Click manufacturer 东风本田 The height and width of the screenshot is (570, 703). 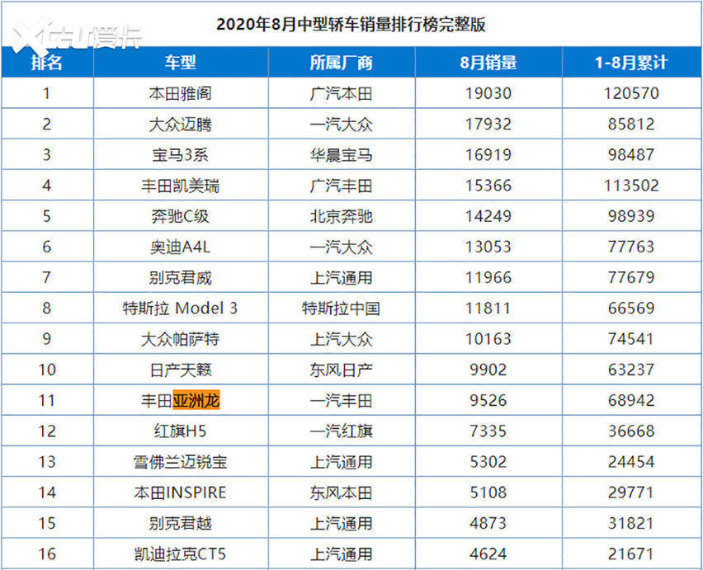342,492
